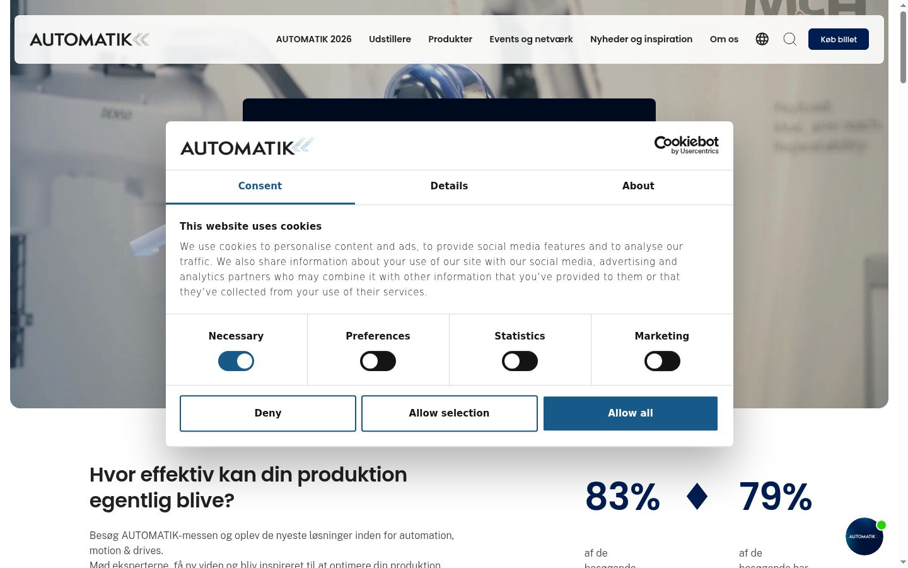Switch to the About tab

pyautogui.click(x=638, y=186)
